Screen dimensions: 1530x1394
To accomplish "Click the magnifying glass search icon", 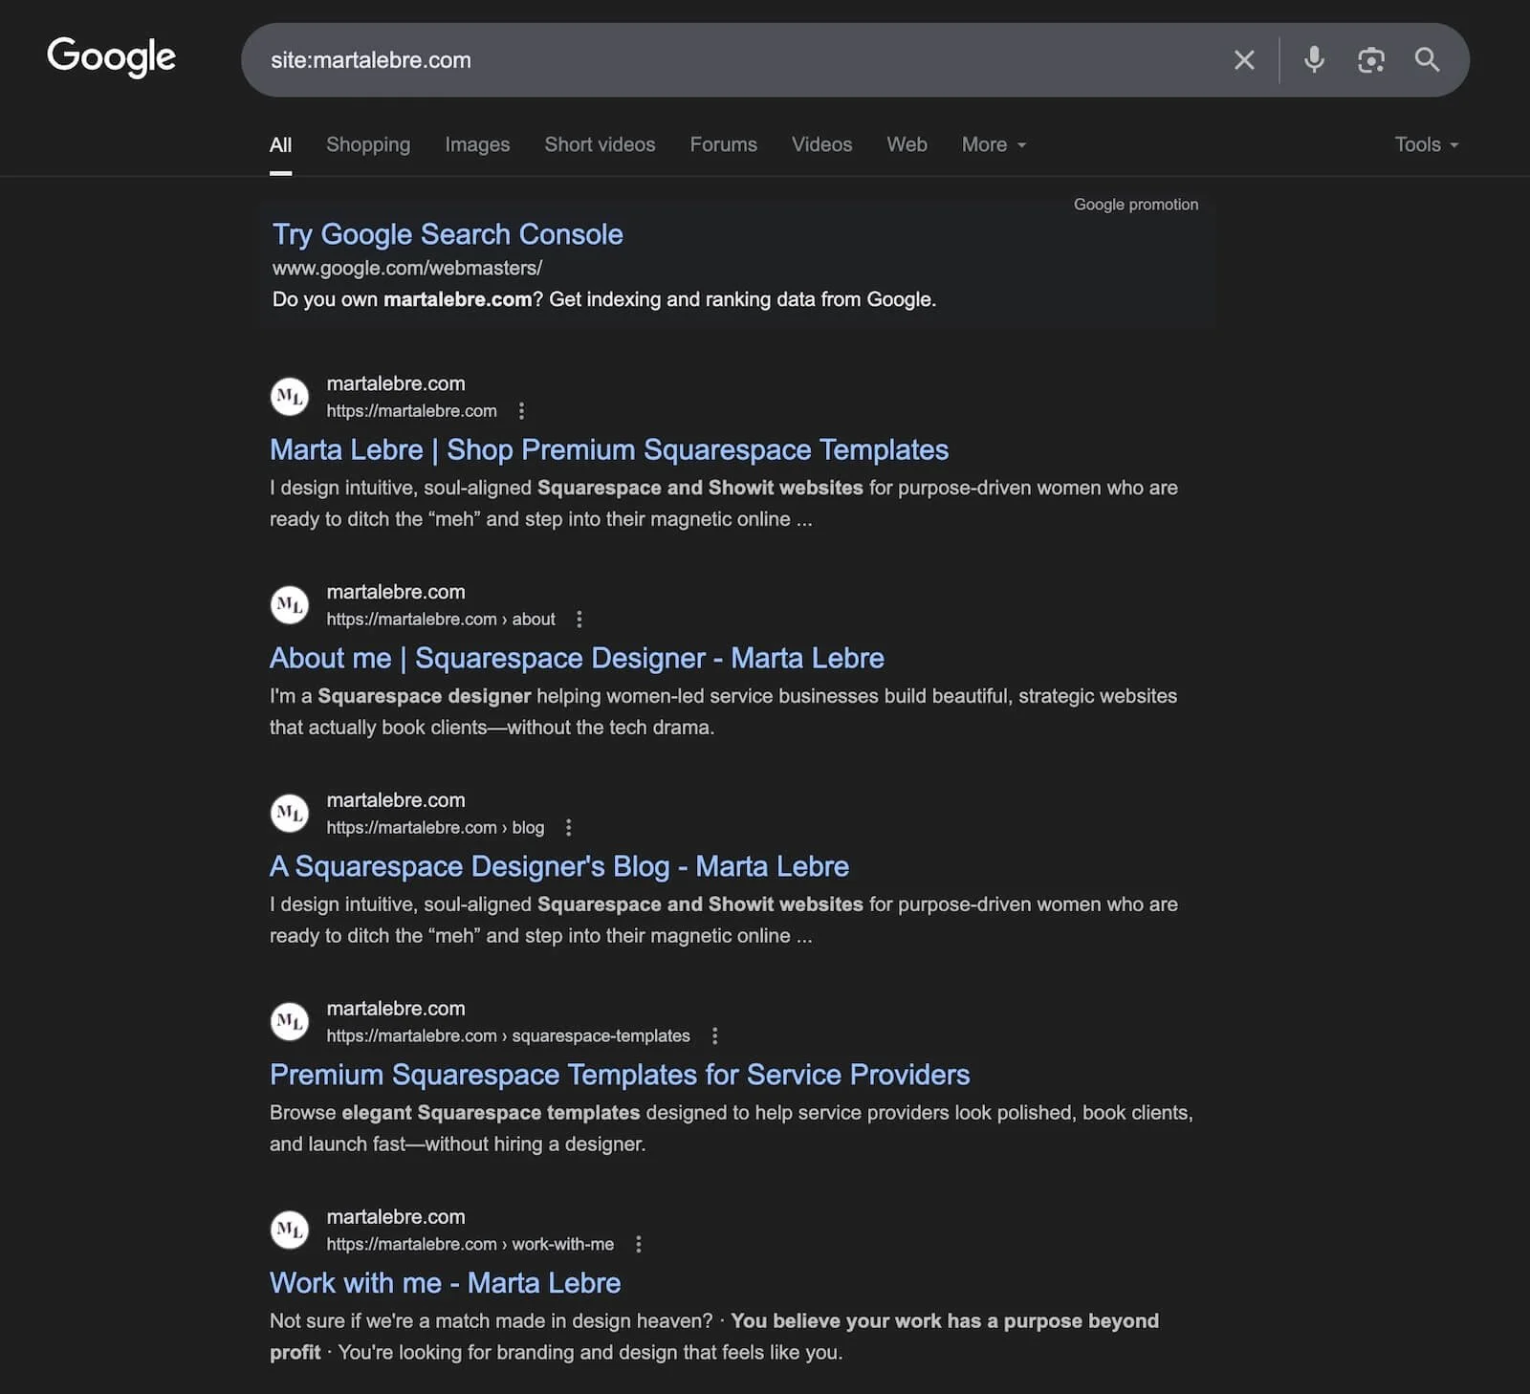I will tap(1427, 60).
